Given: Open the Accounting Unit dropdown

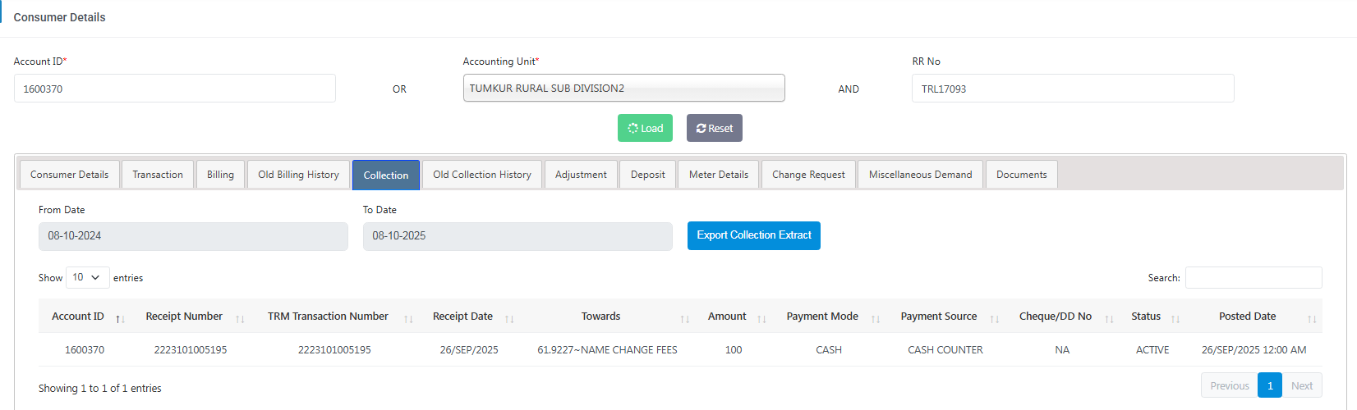Looking at the screenshot, I should (623, 89).
